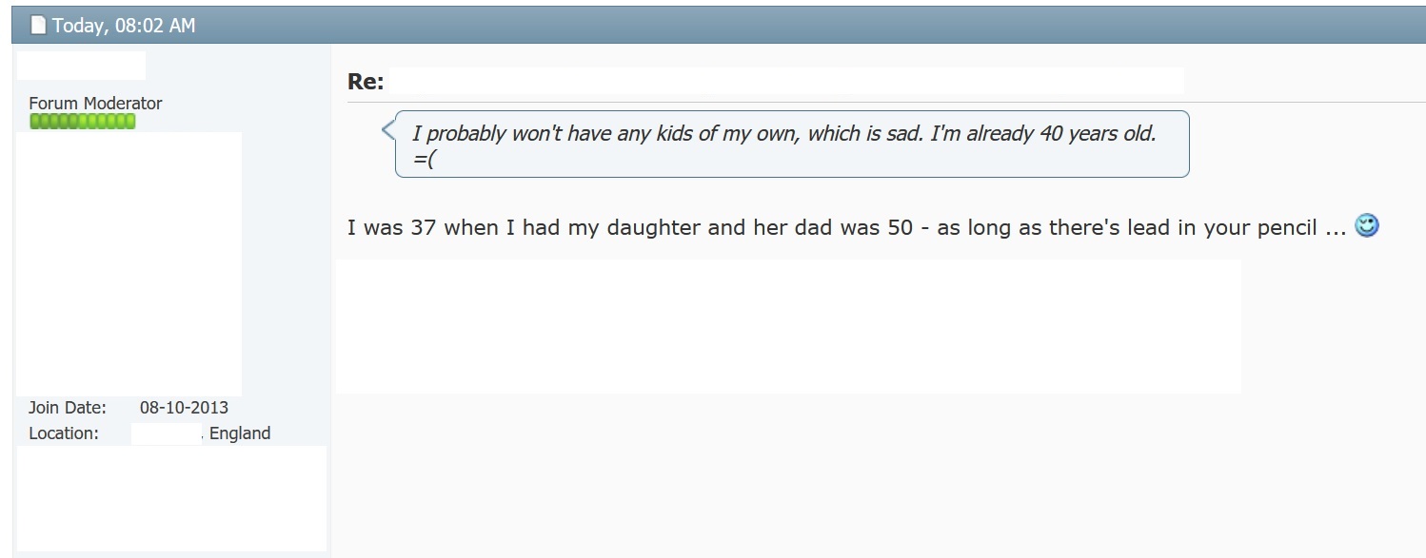Viewport: 1426px width, 558px height.
Task: Click the "Join Date:" label
Action: point(68,408)
